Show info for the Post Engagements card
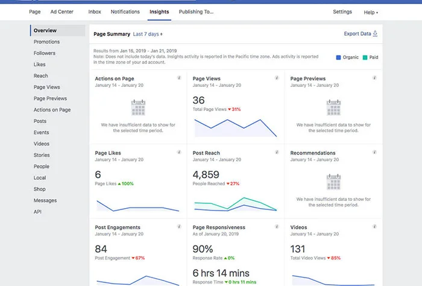Screen dimensions: 422x286 pos(179,226)
